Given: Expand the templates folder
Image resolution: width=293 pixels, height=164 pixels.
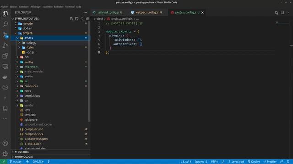Looking at the screenshot, I should point(50,86).
